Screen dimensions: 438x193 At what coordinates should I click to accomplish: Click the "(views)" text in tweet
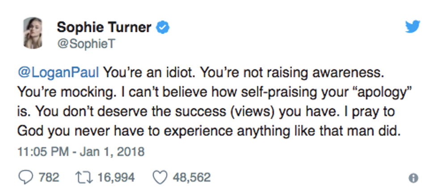pyautogui.click(x=254, y=112)
